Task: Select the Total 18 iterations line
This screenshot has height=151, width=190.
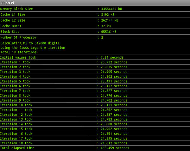Action: point(18,52)
